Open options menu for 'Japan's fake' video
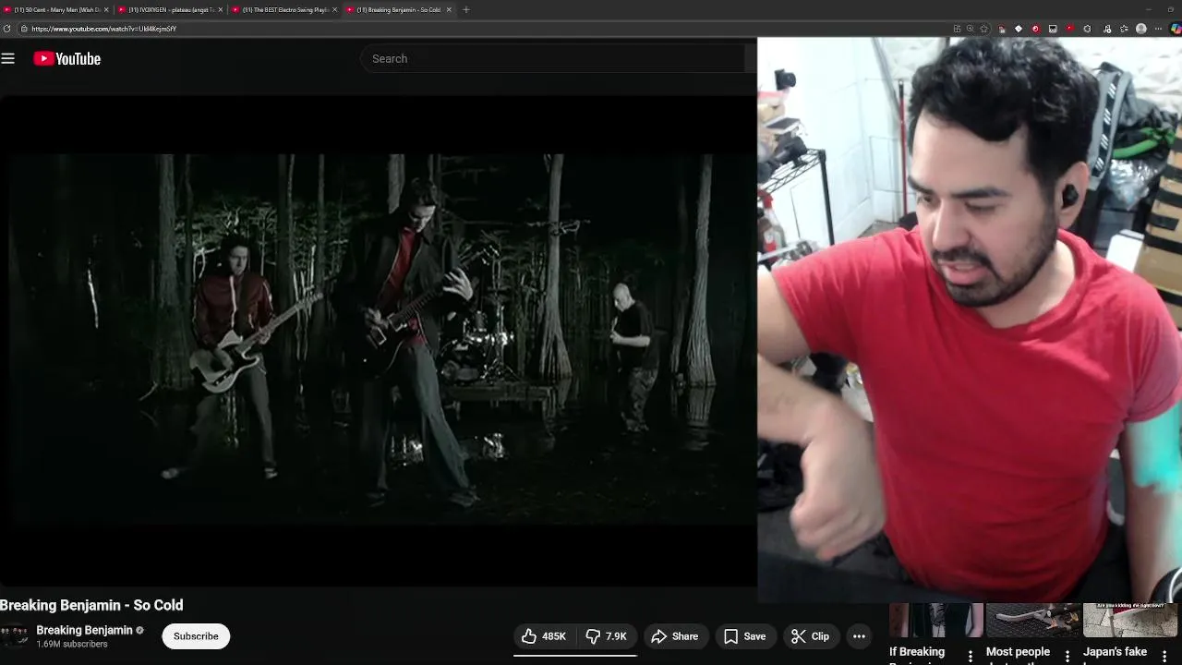Image resolution: width=1182 pixels, height=665 pixels. tap(1164, 656)
